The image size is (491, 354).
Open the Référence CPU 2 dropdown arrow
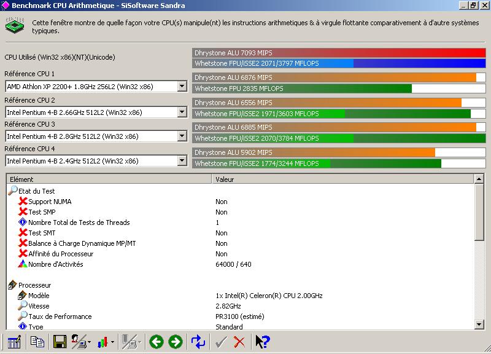pos(182,112)
